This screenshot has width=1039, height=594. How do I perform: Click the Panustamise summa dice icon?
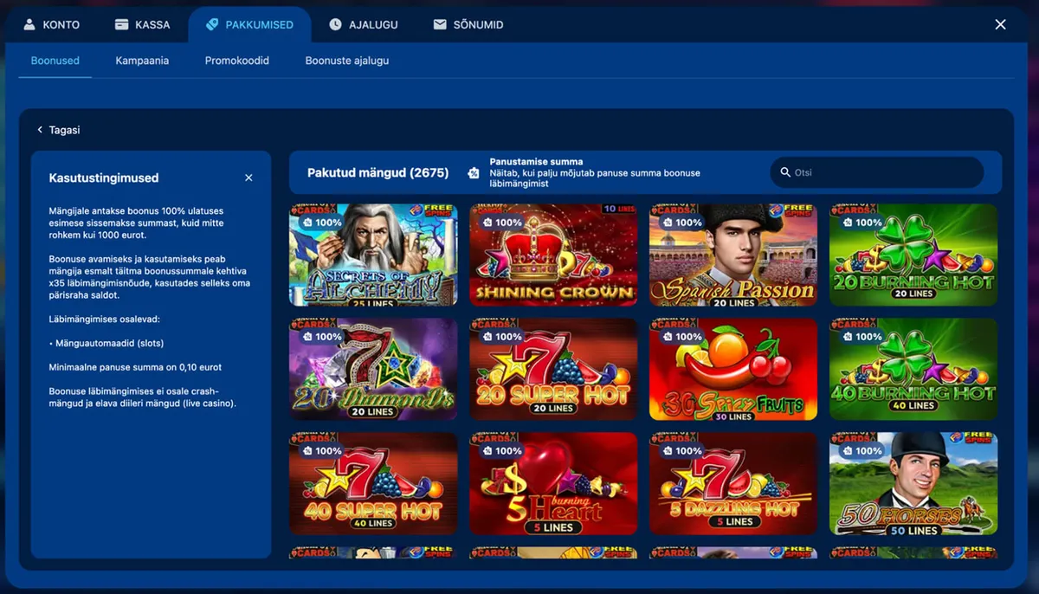pyautogui.click(x=474, y=173)
